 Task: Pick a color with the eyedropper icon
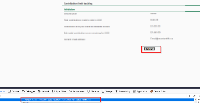tap(194, 96)
